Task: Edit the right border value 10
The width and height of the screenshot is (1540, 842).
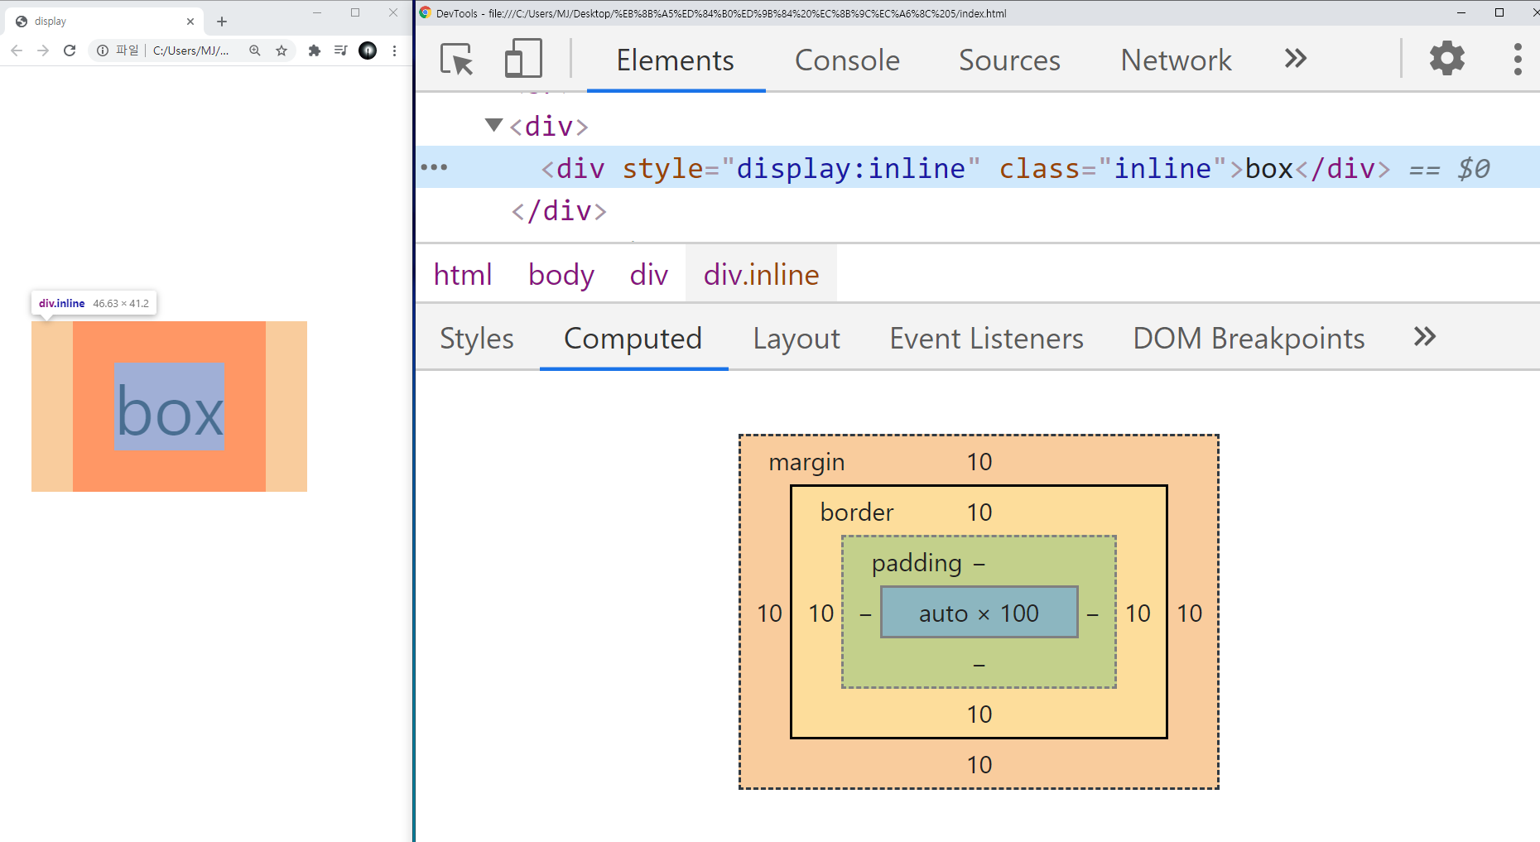Action: pos(1138,613)
